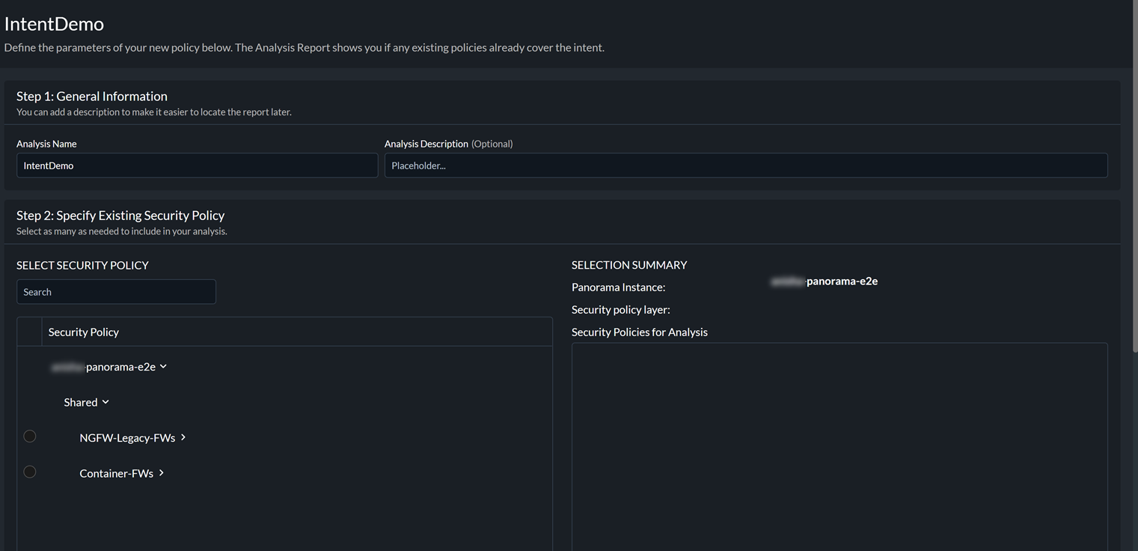Collapse the panorama-e2e tree chevron
Image resolution: width=1138 pixels, height=551 pixels.
pos(163,367)
